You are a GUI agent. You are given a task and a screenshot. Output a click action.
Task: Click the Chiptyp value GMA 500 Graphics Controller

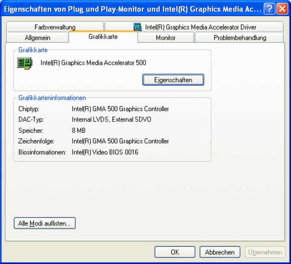pyautogui.click(x=120, y=109)
